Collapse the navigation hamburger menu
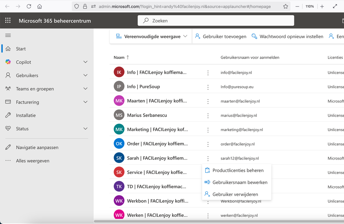Screen dimensions: 344x224 point(8,35)
